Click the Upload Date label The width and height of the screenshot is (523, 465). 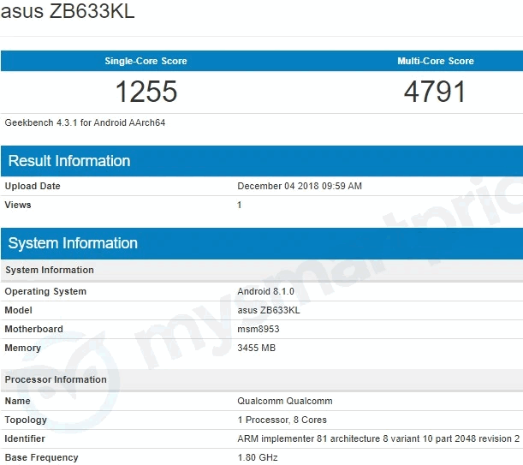pos(33,186)
